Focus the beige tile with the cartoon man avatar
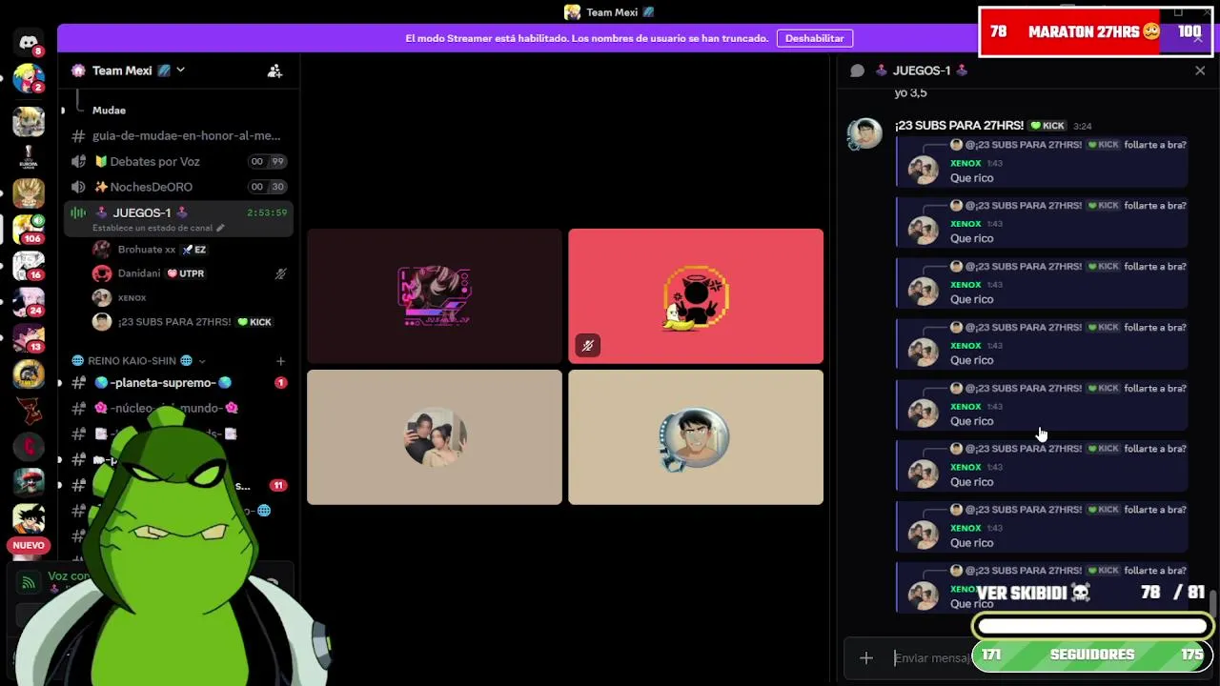This screenshot has height=686, width=1220. coord(696,437)
